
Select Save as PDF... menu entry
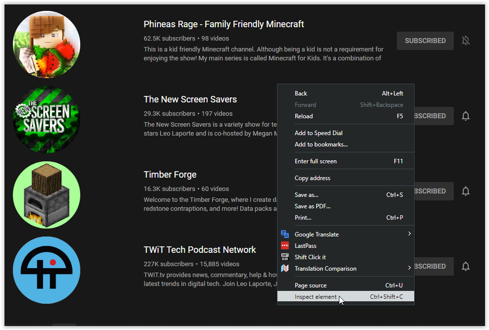[312, 206]
